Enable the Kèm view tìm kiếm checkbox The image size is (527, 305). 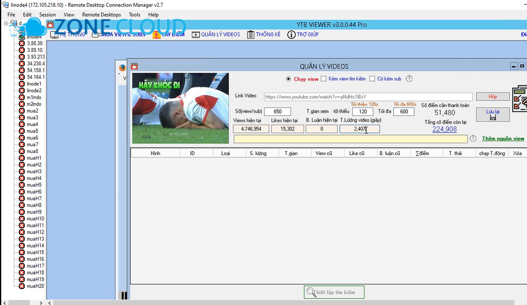click(324, 78)
